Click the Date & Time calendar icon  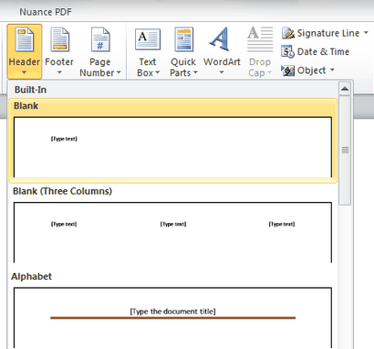(x=287, y=52)
